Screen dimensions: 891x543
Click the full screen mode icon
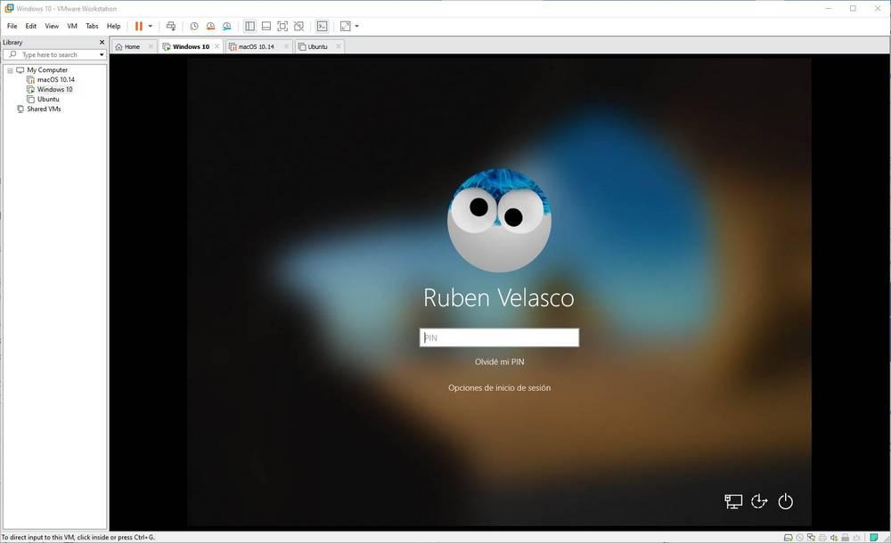pyautogui.click(x=282, y=26)
